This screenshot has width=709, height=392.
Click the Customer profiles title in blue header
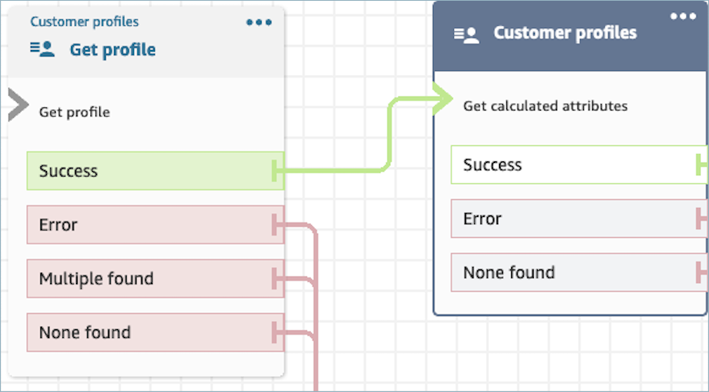point(564,33)
